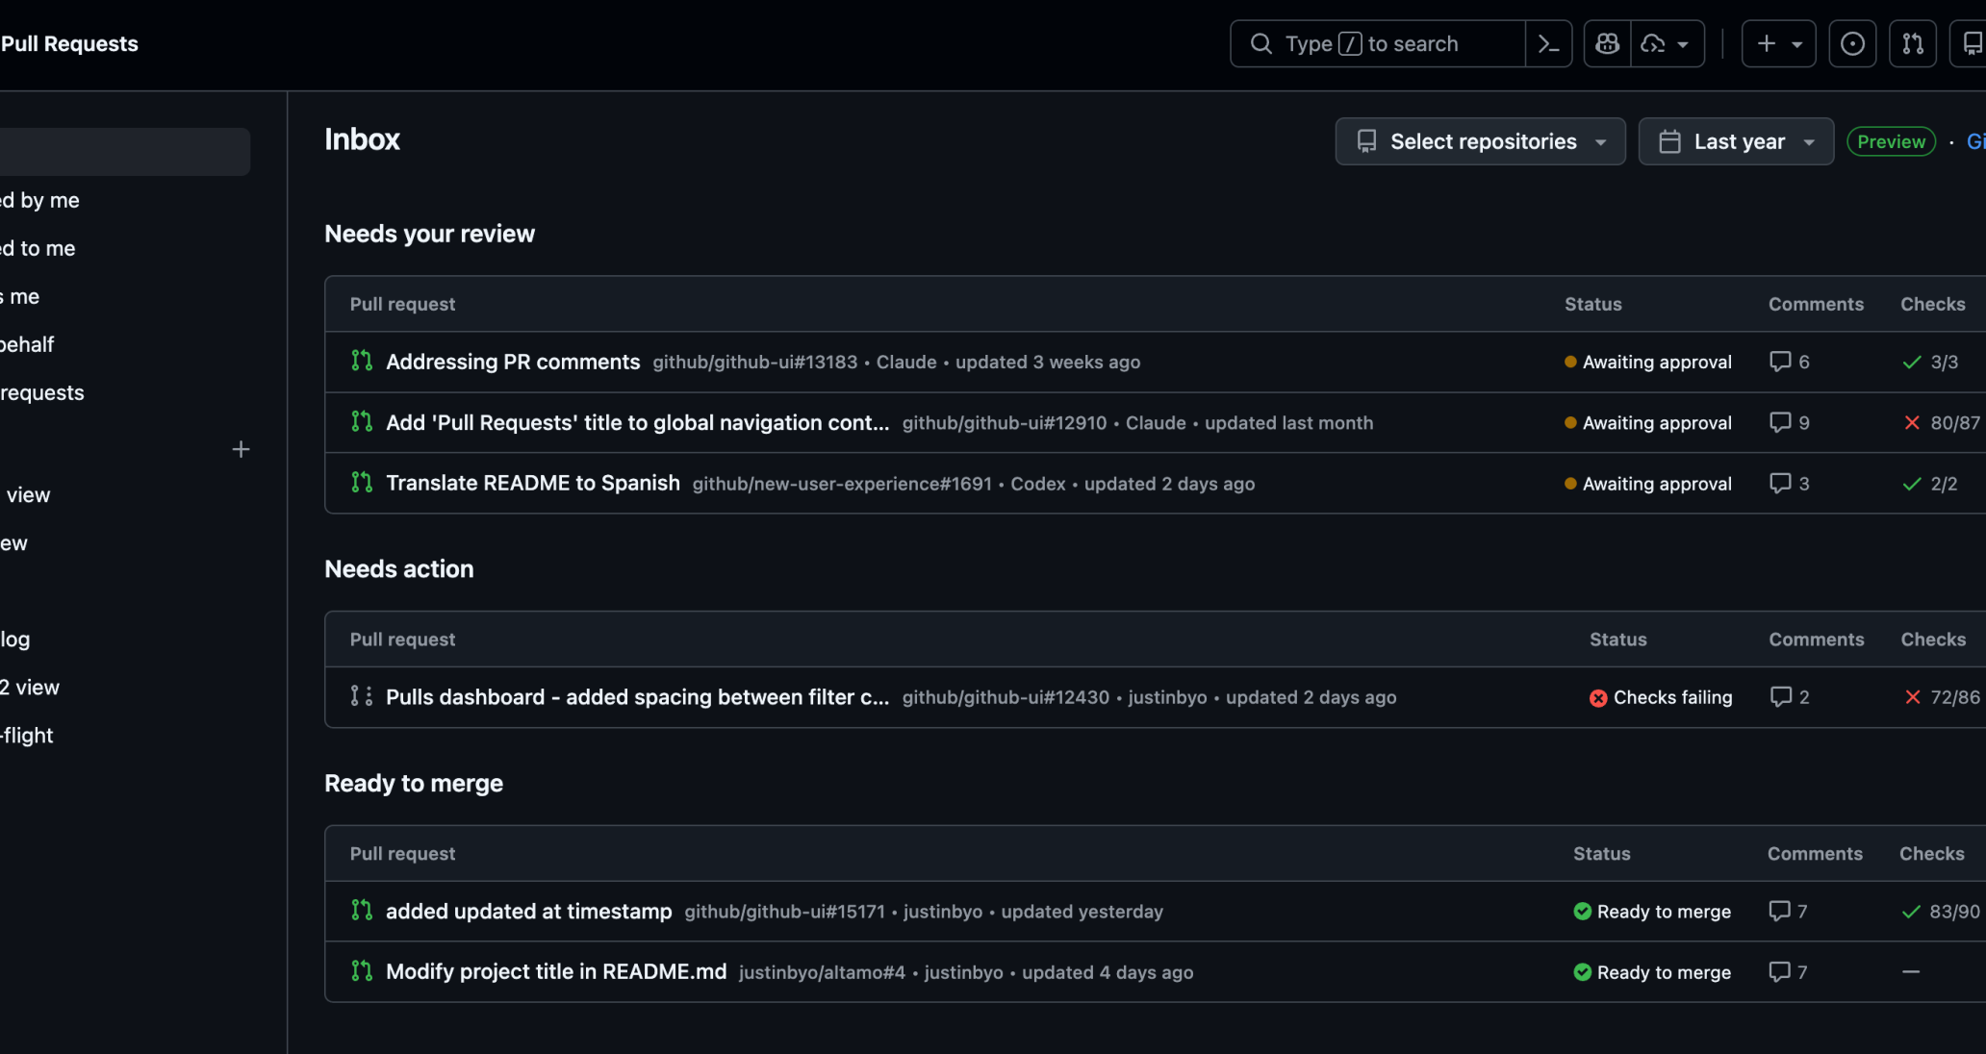Viewport: 1986px width, 1054px height.
Task: Open the issues icon in header
Action: (x=1852, y=44)
